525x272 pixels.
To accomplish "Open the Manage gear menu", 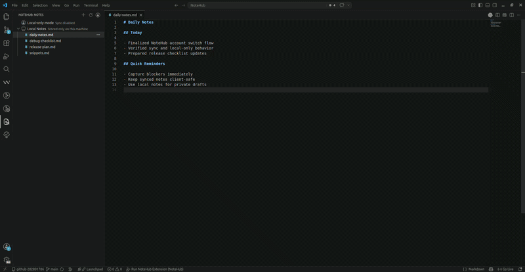I will tap(7, 260).
